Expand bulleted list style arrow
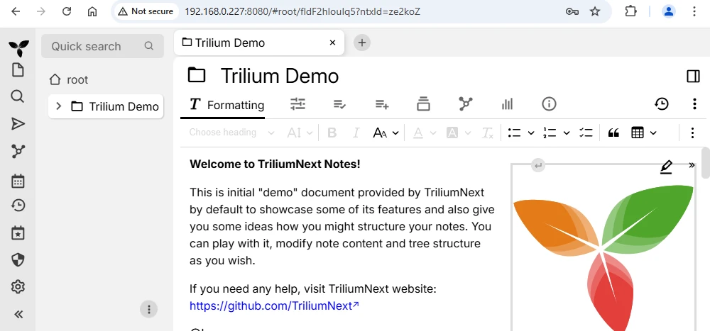This screenshot has width=710, height=331. tap(531, 133)
